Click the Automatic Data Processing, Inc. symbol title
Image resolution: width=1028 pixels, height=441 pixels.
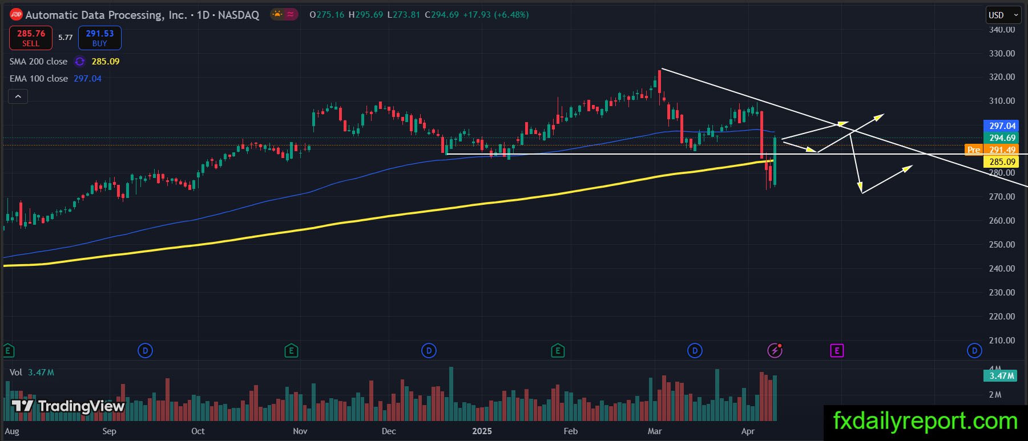coord(106,15)
